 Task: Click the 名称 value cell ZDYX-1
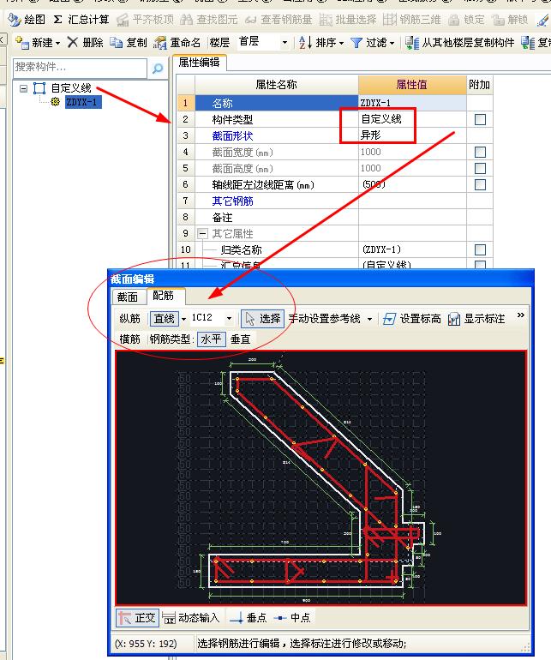point(412,103)
